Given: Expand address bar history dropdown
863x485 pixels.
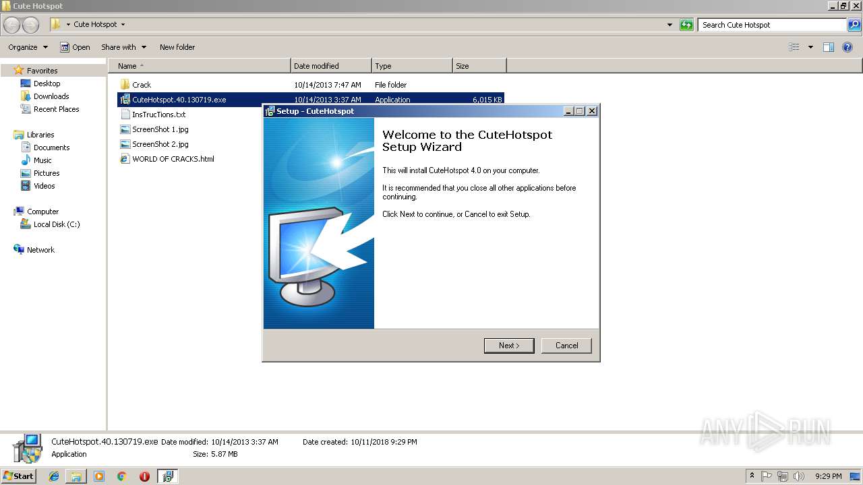Looking at the screenshot, I should [669, 25].
